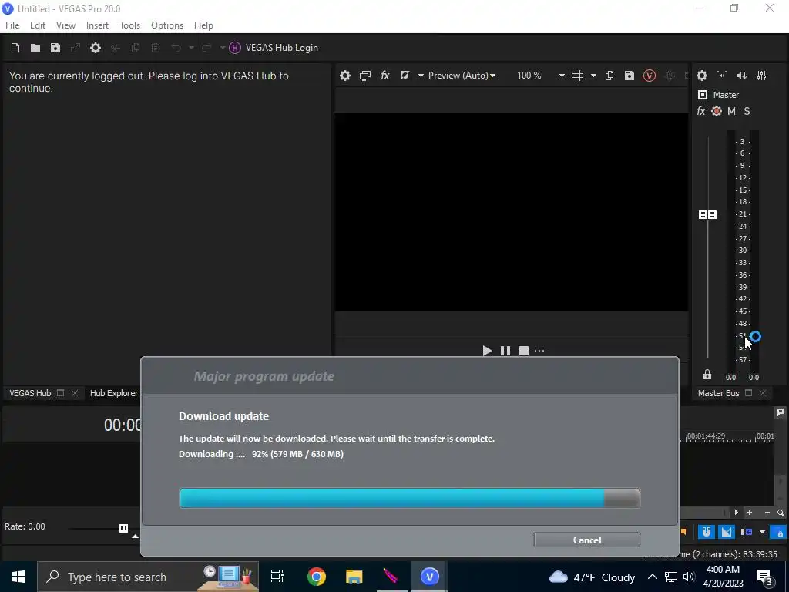
Task: Click Split Screen View icon in preview
Action: pyautogui.click(x=405, y=76)
